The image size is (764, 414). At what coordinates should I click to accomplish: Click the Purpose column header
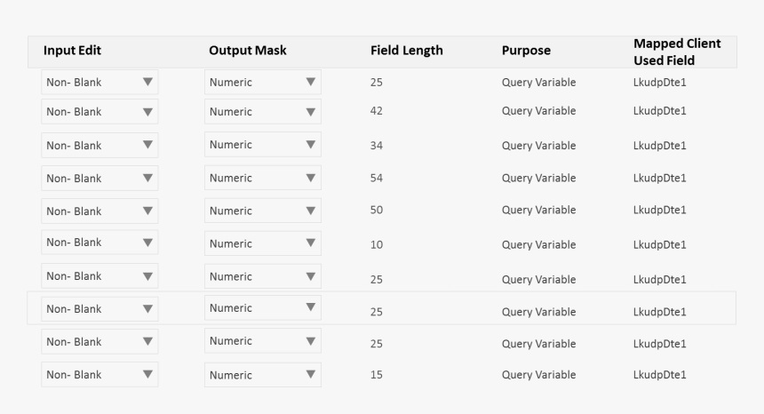click(526, 51)
